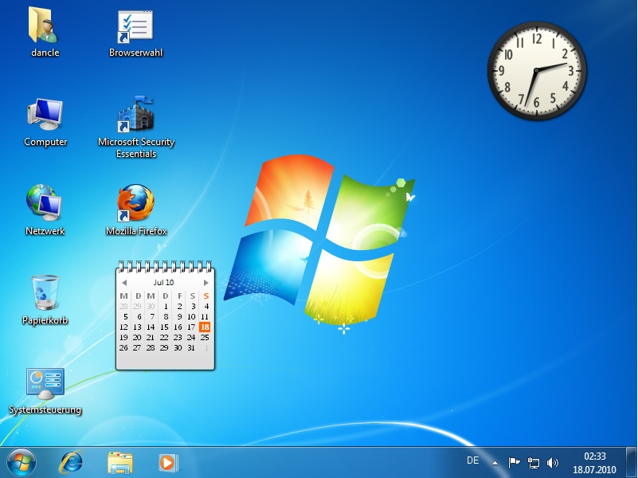Go to previous month in calendar gadget
The image size is (638, 478).
coord(124,283)
